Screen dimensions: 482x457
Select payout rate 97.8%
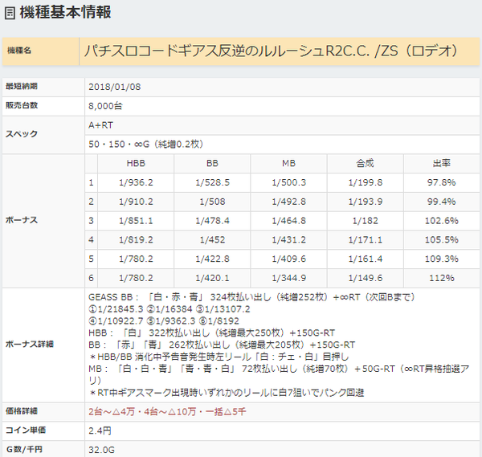442,182
